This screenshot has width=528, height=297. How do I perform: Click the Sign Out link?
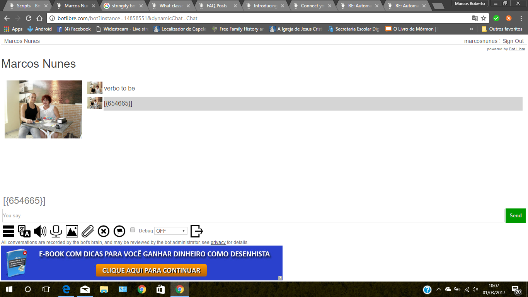coord(513,41)
